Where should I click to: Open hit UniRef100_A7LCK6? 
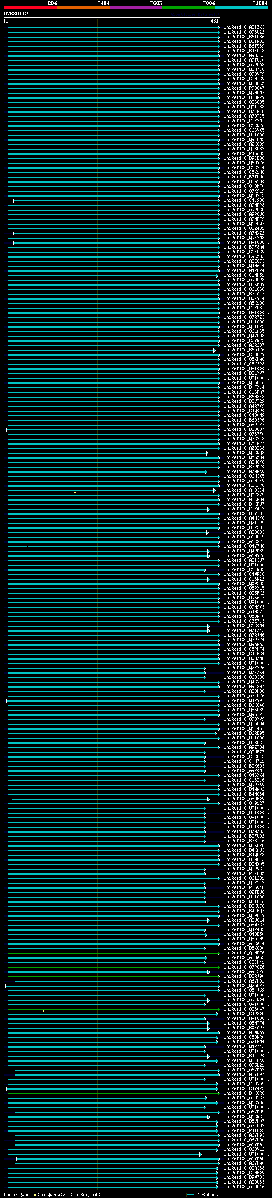(244, 696)
